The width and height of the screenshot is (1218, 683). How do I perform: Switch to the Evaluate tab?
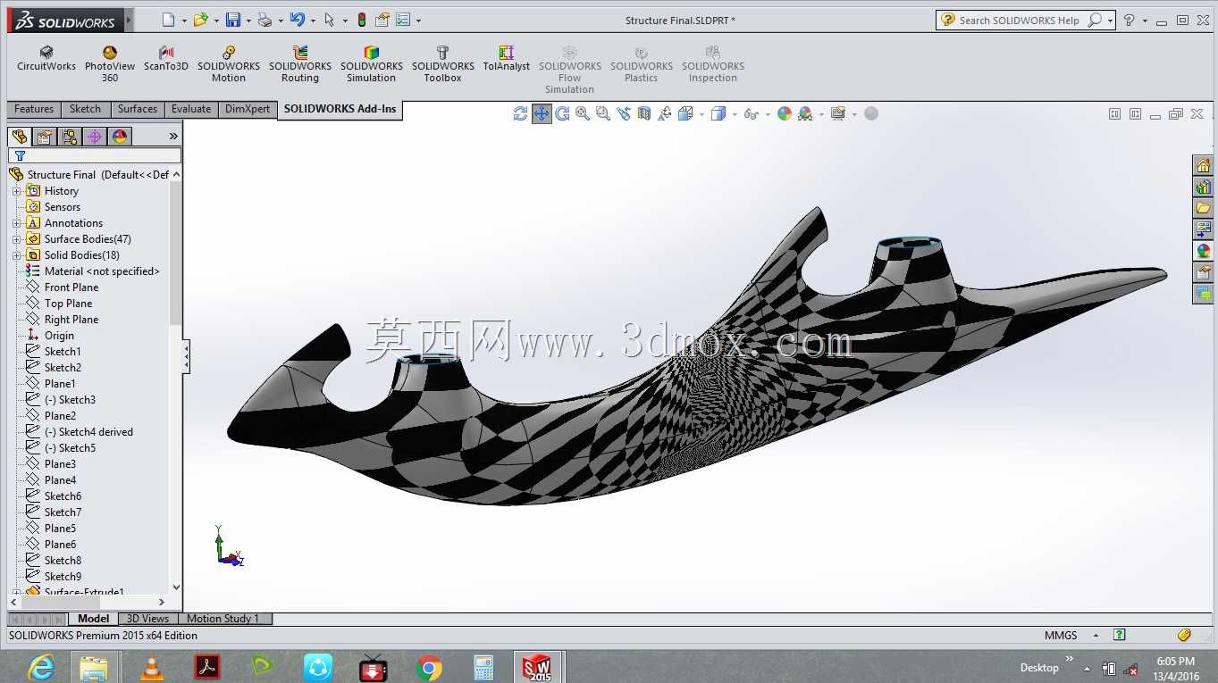(191, 109)
